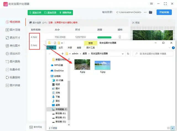
Task: Click the Explorer up-one-level arrow
Action: click(x=63, y=54)
